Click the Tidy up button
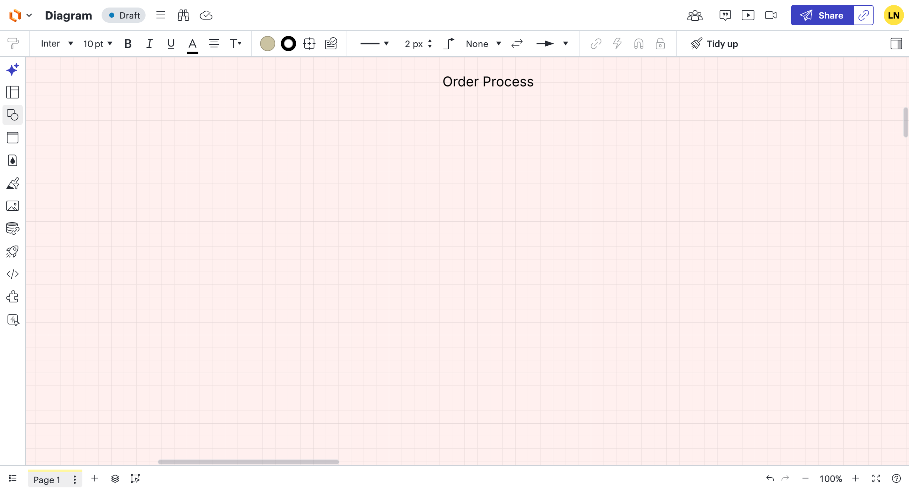 [714, 44]
